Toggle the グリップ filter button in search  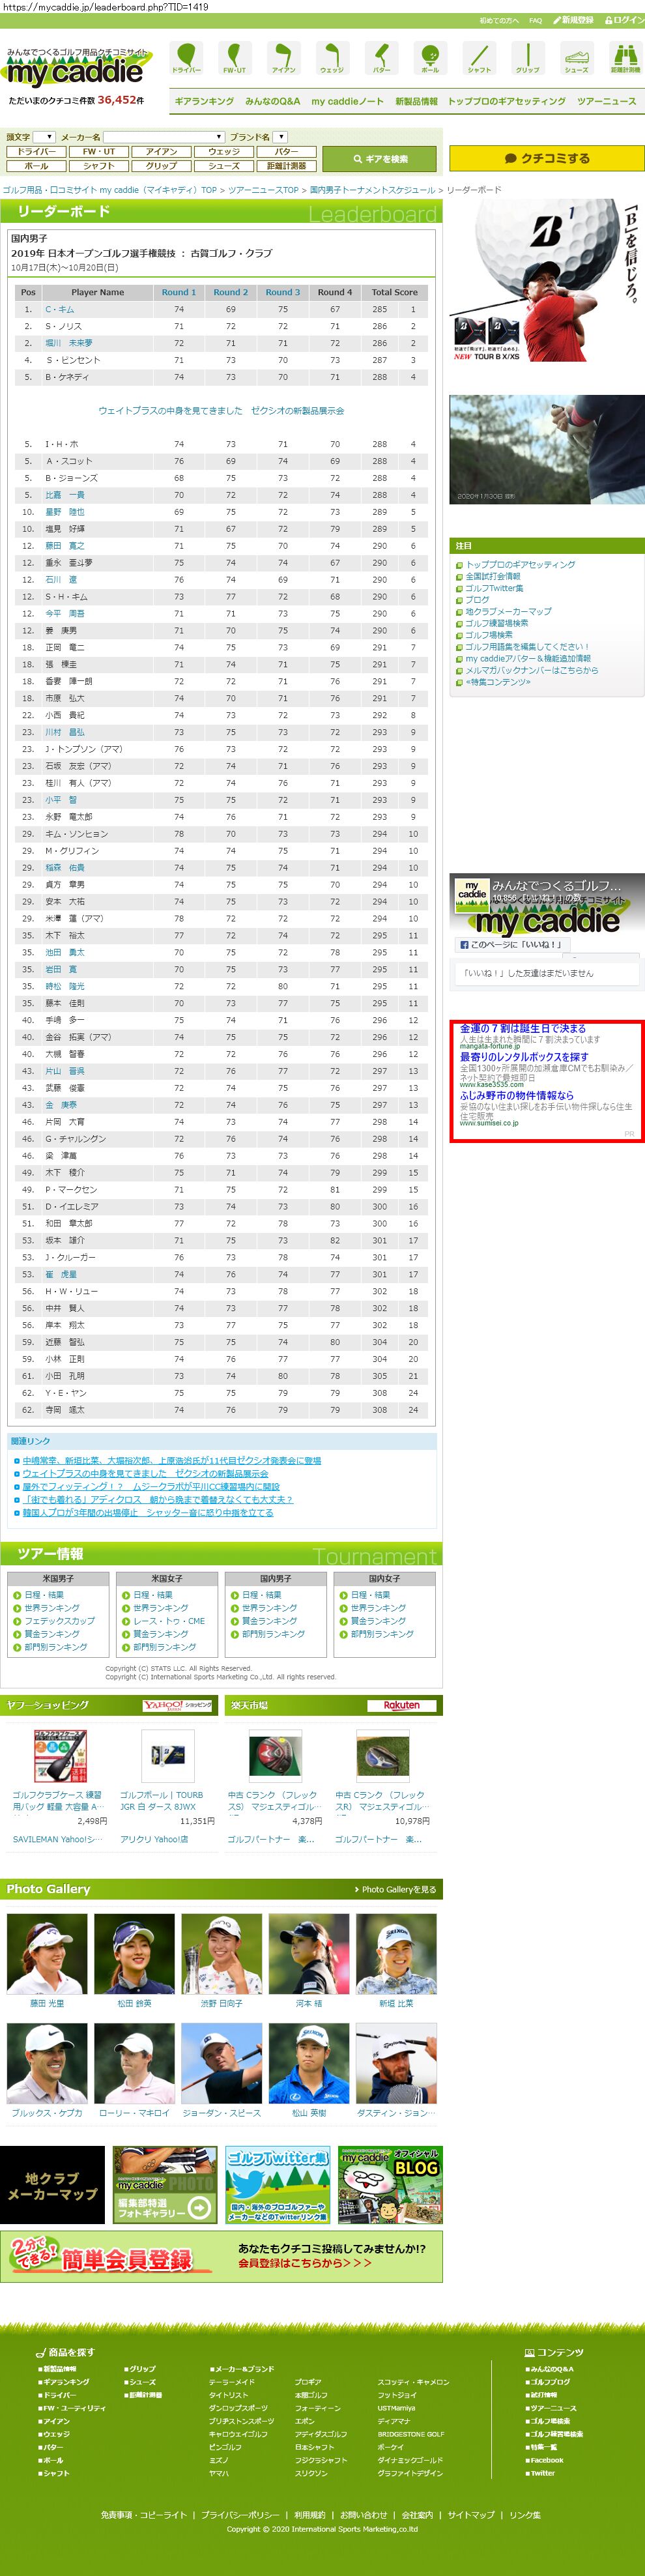(x=161, y=166)
